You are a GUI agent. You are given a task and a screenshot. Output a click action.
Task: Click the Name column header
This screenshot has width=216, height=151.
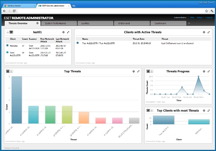(x=85, y=39)
